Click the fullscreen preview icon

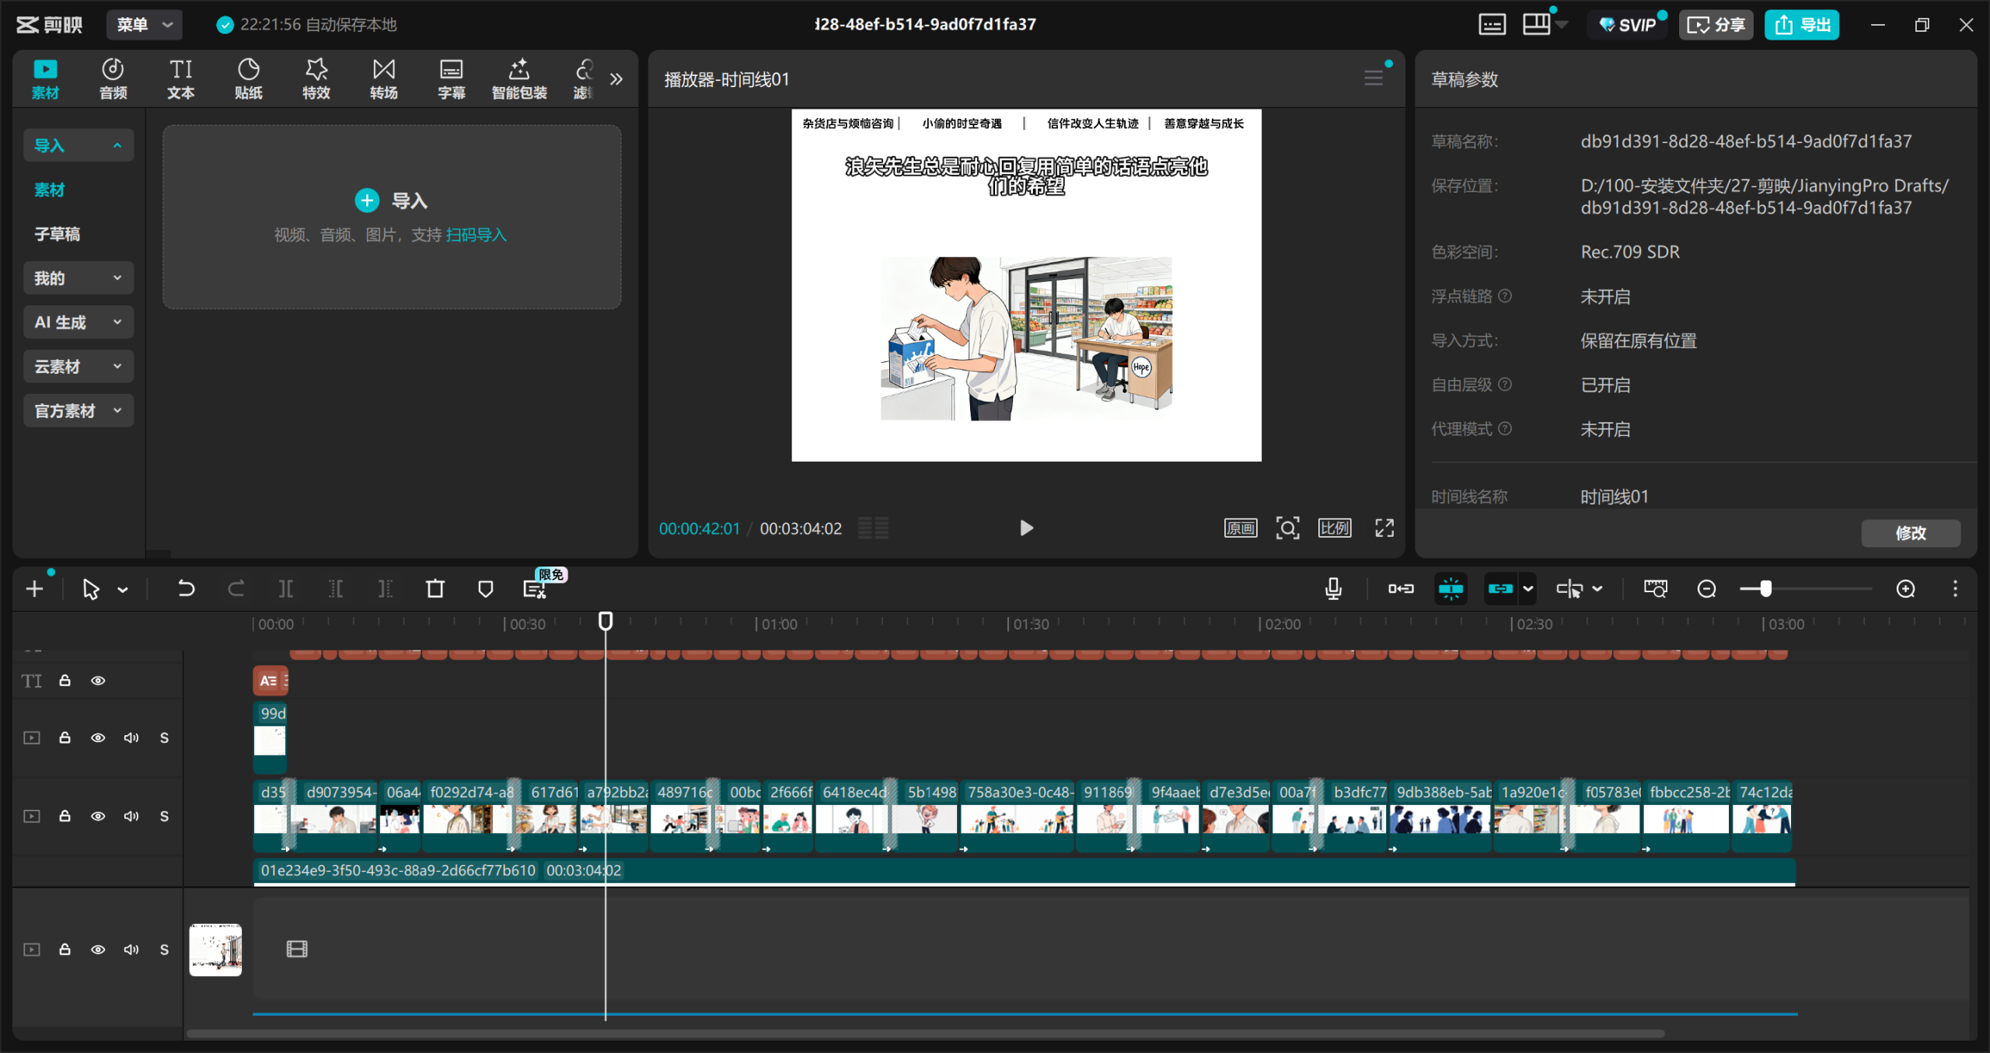1384,528
